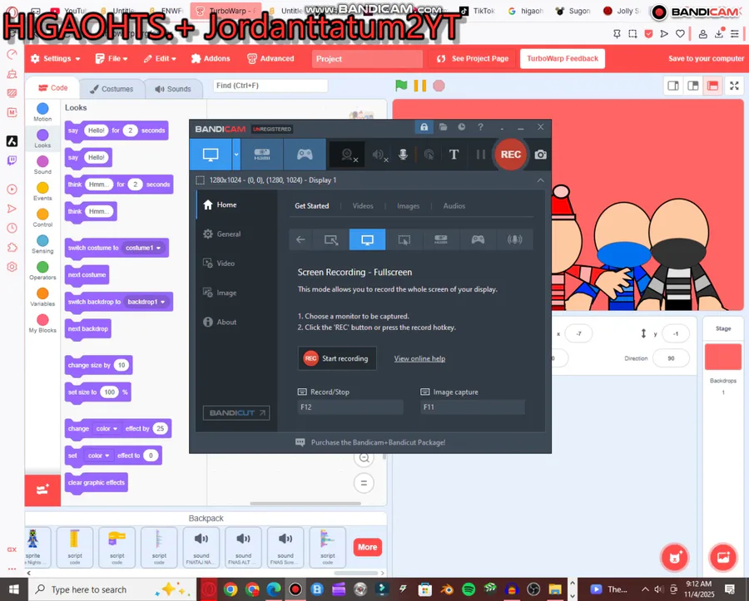Click the TurboWarp pause button

(x=420, y=86)
